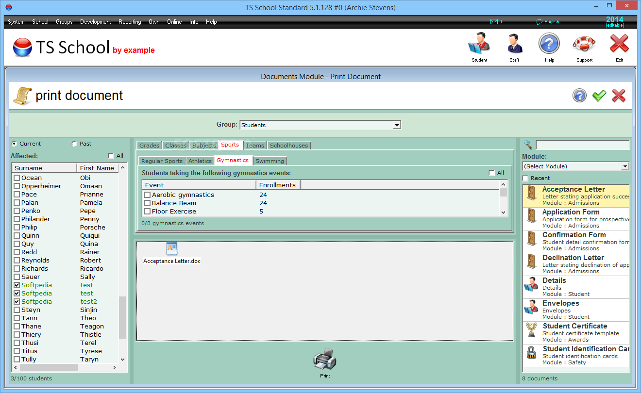
Task: Sort by the Surname column header
Action: (44, 168)
